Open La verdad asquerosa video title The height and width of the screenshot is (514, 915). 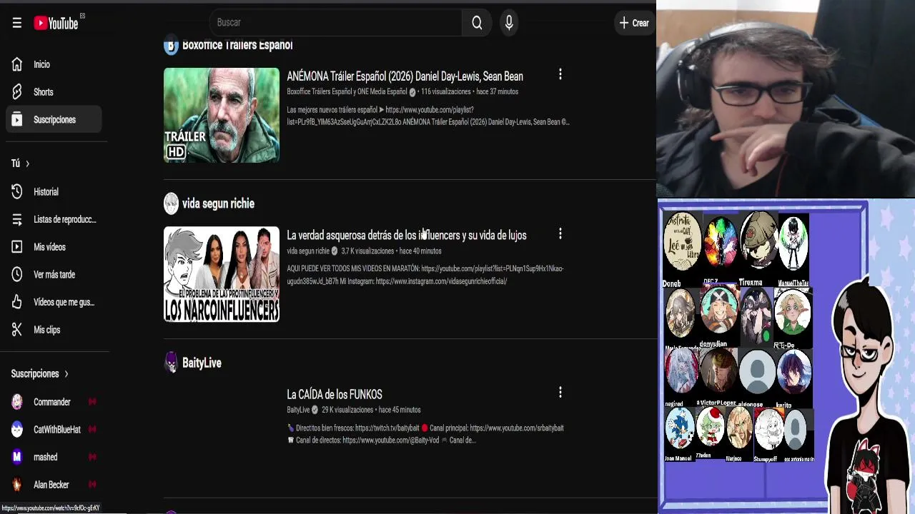(406, 235)
